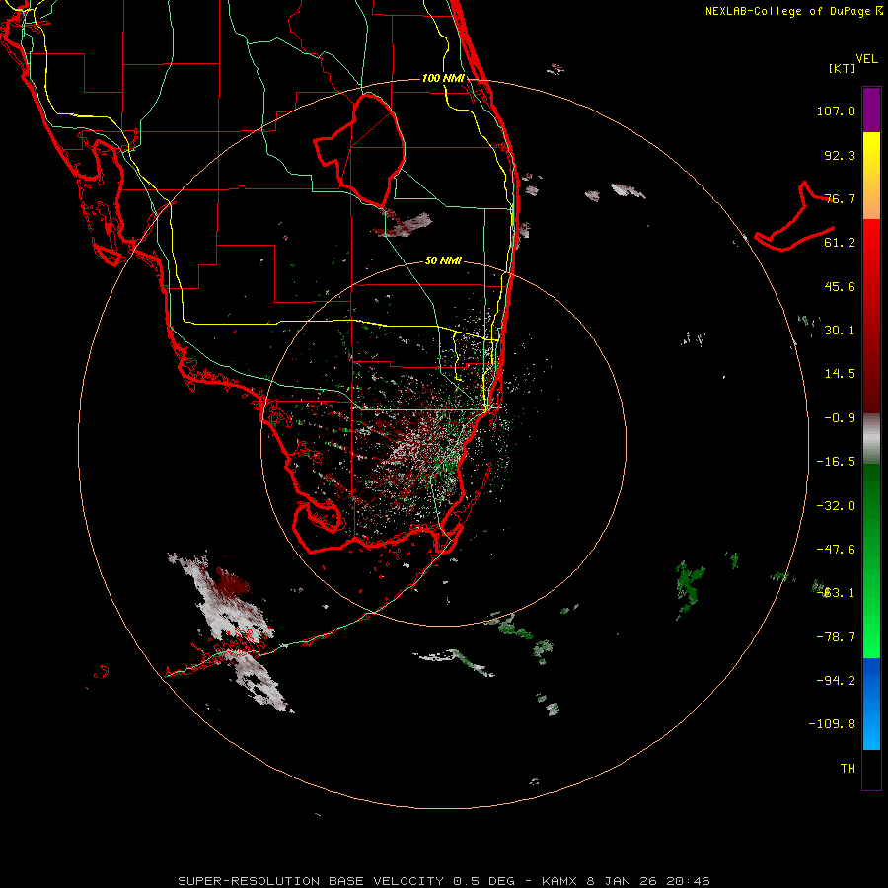Select the yellow segment of the velocity color bar
The image size is (888, 888).
[871, 176]
